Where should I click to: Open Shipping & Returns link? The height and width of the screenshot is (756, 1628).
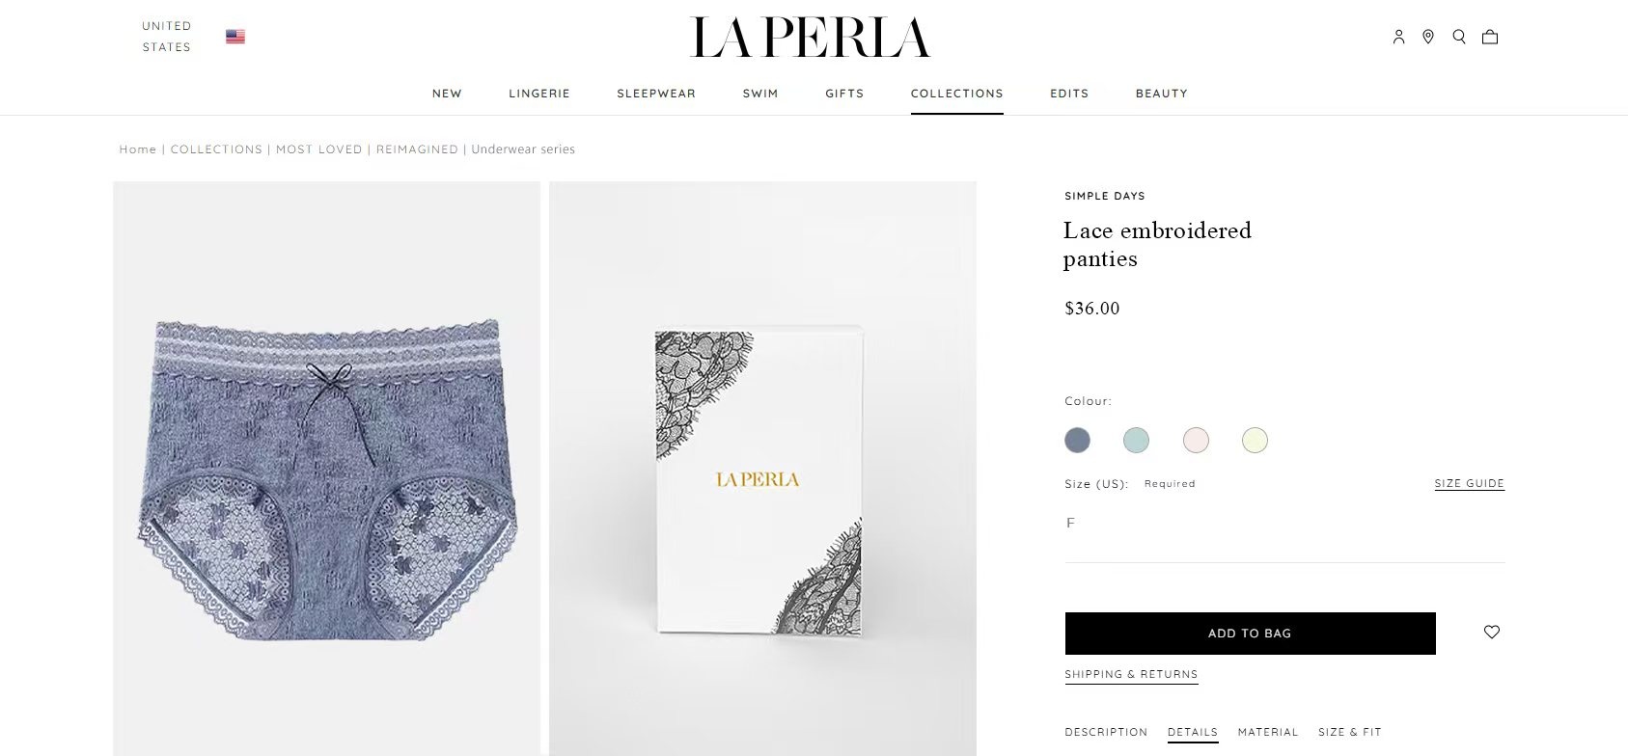point(1131,674)
